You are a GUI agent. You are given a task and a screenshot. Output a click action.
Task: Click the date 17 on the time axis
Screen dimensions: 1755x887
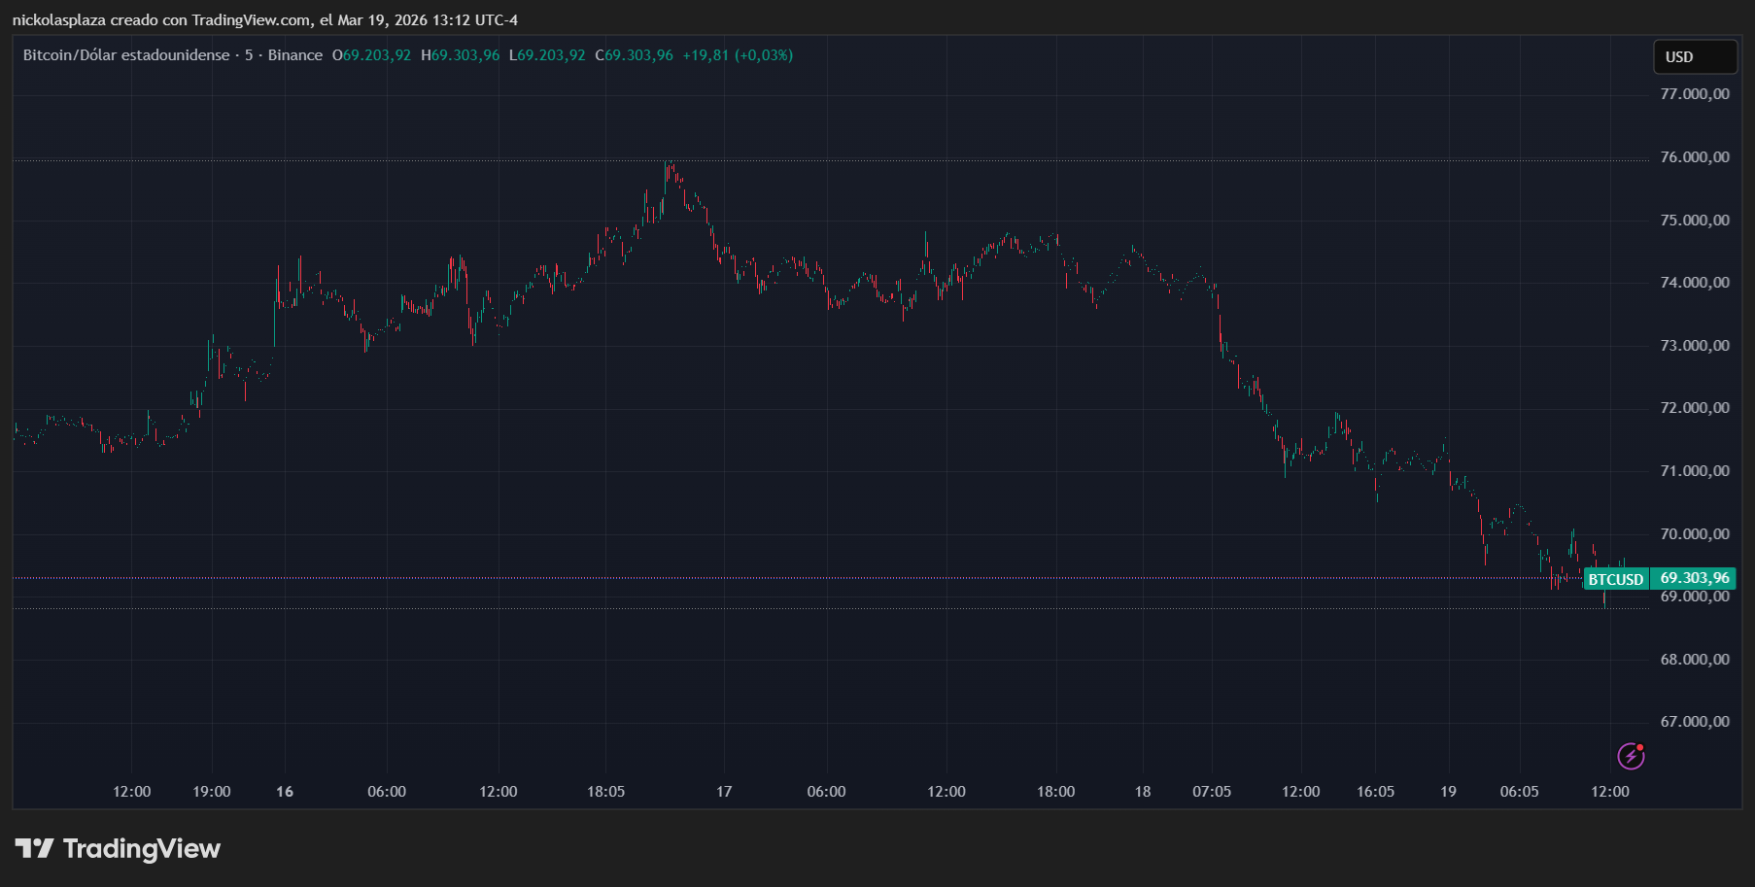[724, 792]
